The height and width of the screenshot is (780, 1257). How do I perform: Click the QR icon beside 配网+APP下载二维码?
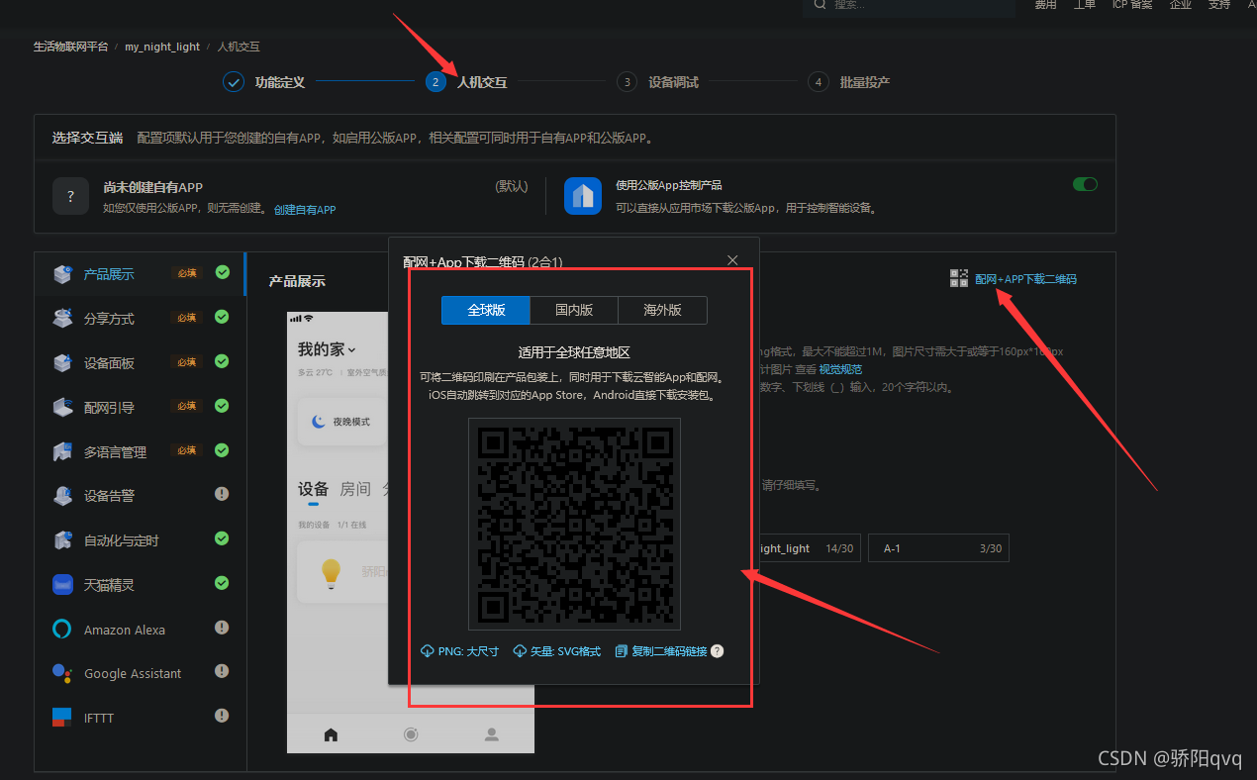point(958,278)
